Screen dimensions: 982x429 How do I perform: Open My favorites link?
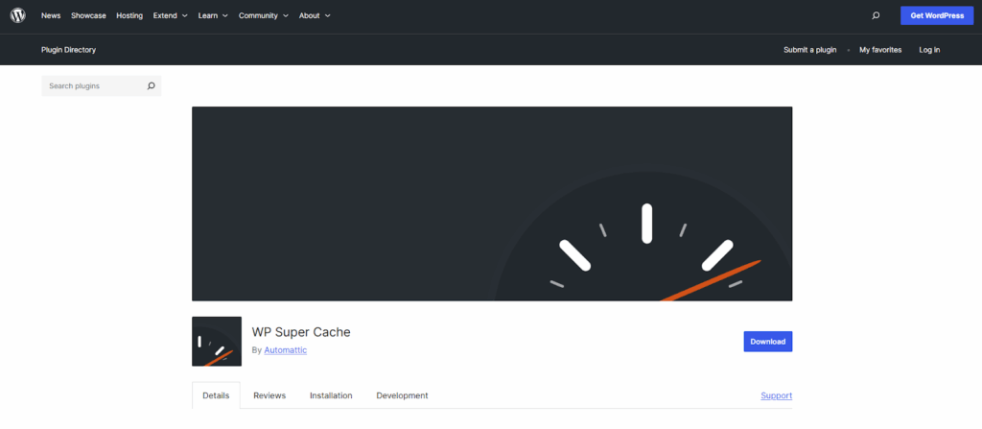coord(880,50)
